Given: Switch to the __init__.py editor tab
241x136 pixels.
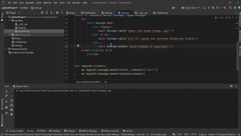Looking at the screenshot, I should coord(142,13).
